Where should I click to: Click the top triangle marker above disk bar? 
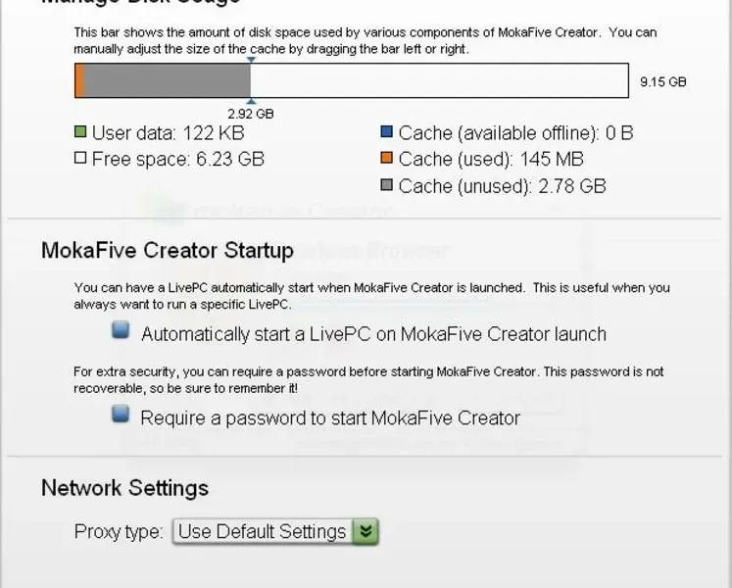[251, 60]
